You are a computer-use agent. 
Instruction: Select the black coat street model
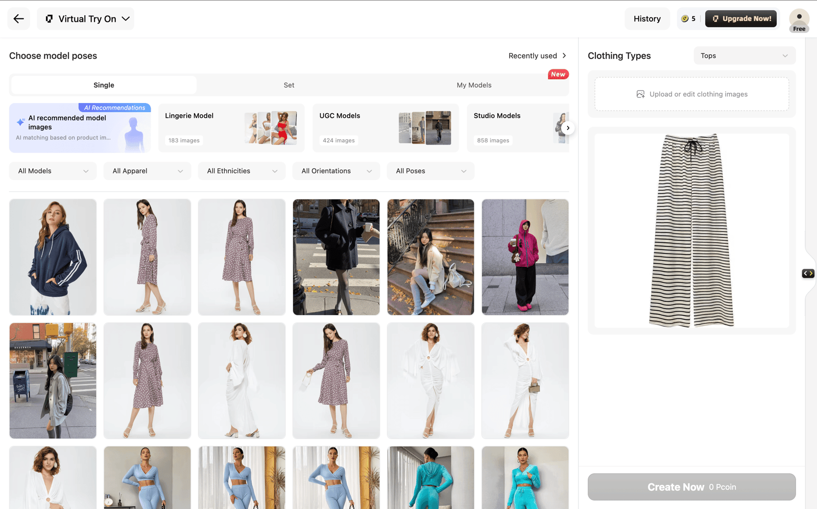pyautogui.click(x=336, y=257)
